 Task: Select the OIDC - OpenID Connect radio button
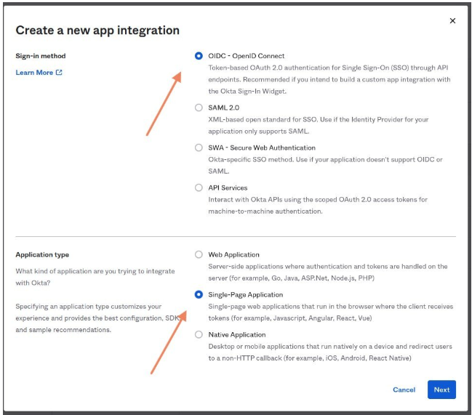[x=199, y=56]
